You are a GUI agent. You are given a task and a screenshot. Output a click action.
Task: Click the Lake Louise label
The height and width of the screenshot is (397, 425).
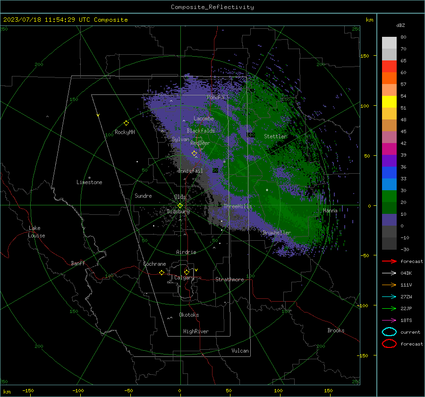pyautogui.click(x=36, y=232)
